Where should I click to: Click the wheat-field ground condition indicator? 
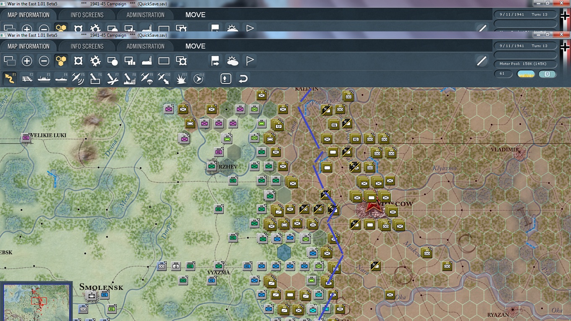526,74
